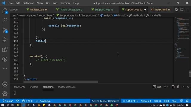Open notifications bell in status bar
191x107 pixels.
[x=187, y=101]
